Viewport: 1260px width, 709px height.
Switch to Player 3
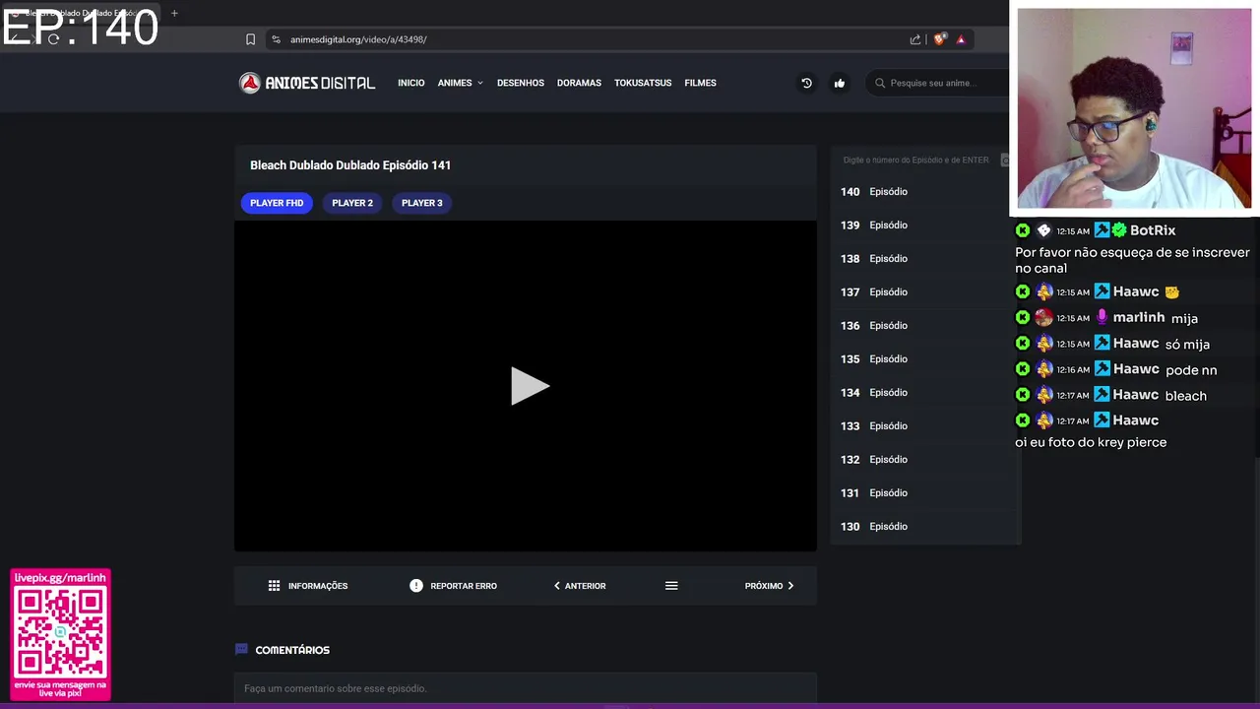421,203
